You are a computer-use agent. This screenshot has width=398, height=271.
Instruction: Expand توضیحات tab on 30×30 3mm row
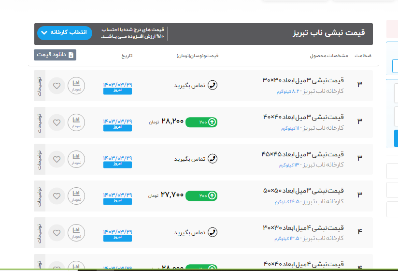[x=40, y=86]
